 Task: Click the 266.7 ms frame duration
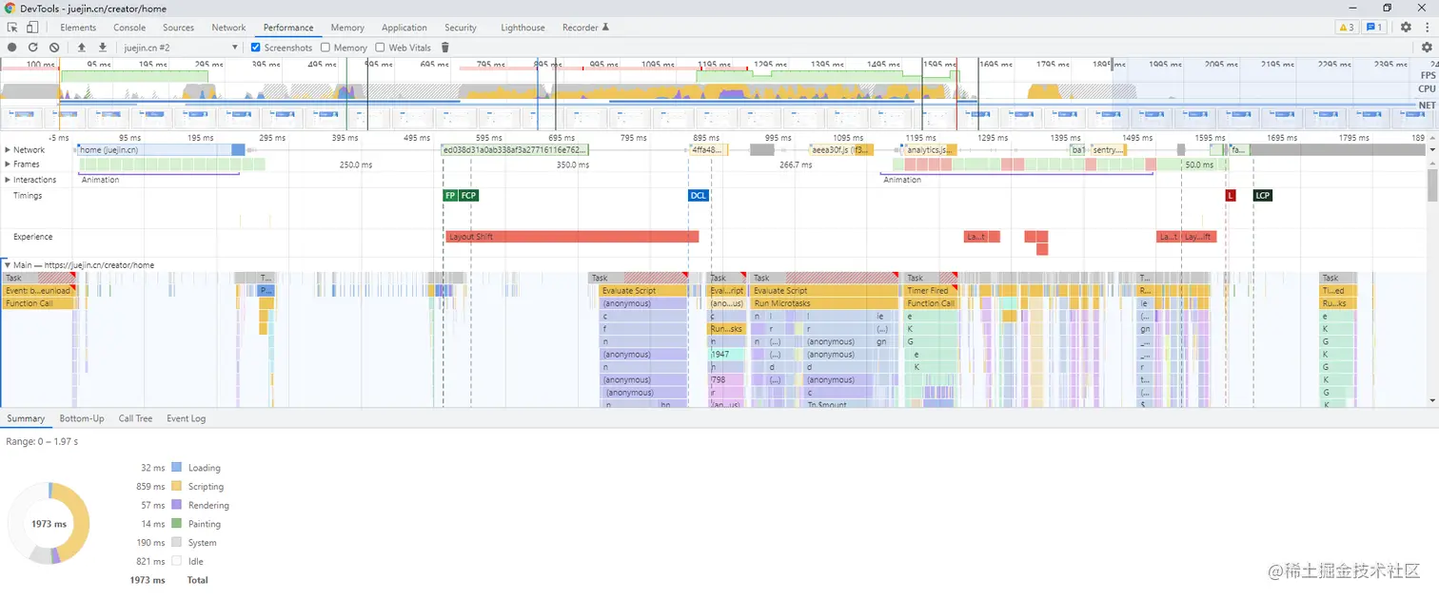[x=795, y=164]
